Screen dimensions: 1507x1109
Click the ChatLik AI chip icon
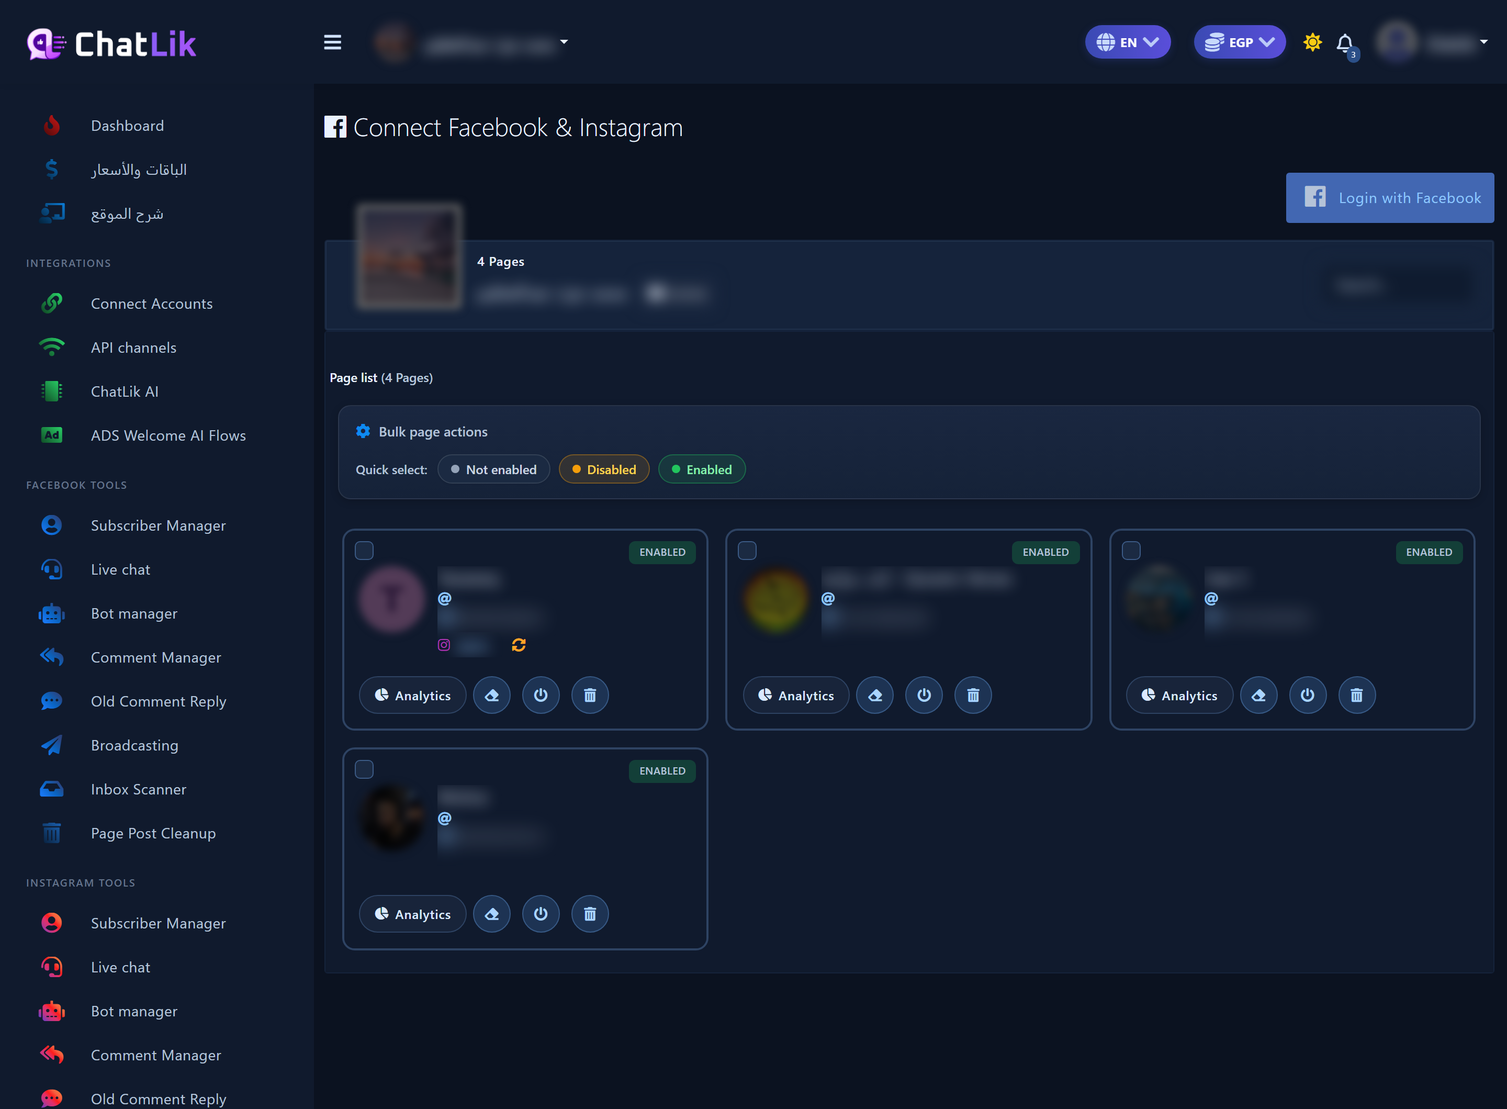52,391
